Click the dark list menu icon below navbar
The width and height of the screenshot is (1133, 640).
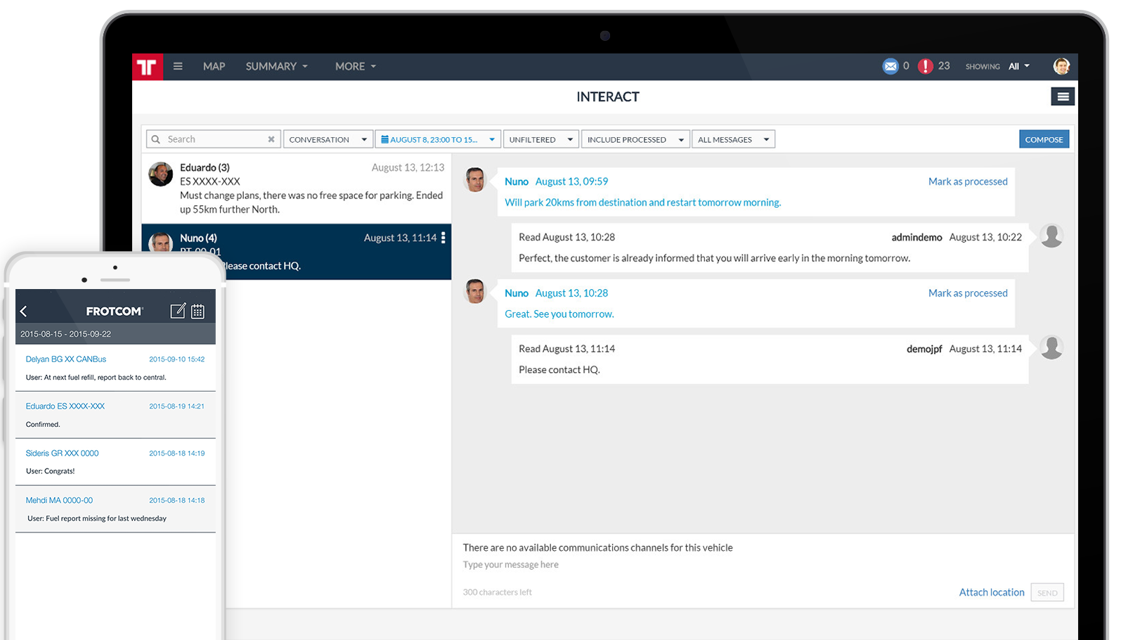click(x=1063, y=97)
